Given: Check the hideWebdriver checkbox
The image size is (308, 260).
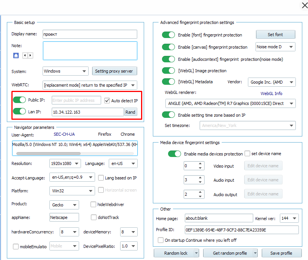Looking at the screenshot, I should (93, 204).
